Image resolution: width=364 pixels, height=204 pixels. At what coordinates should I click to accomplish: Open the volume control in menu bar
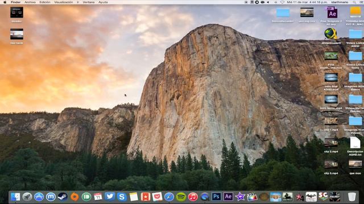coord(268,2)
